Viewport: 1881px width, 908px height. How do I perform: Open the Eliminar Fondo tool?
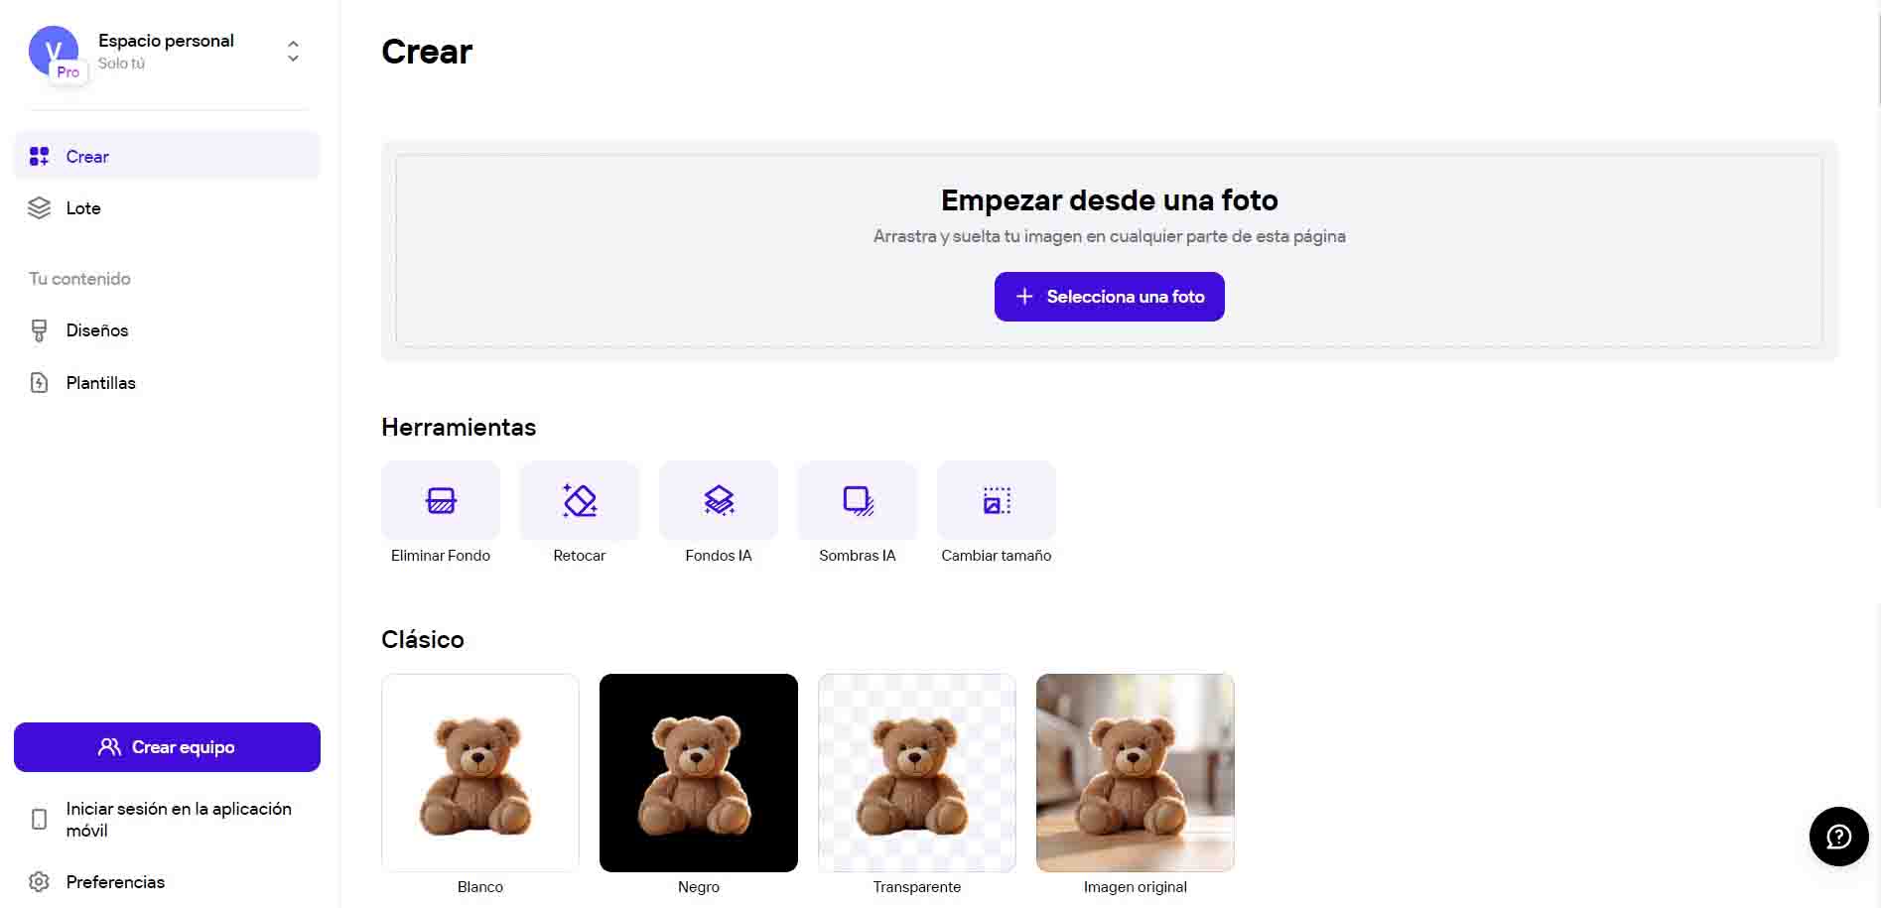pyautogui.click(x=441, y=500)
